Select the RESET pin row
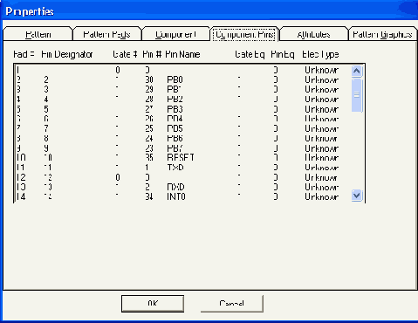 (182, 158)
